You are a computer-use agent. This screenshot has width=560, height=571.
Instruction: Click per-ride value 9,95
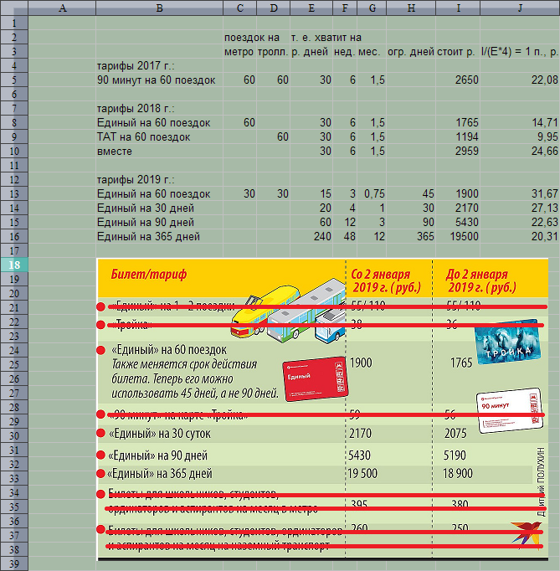click(520, 137)
